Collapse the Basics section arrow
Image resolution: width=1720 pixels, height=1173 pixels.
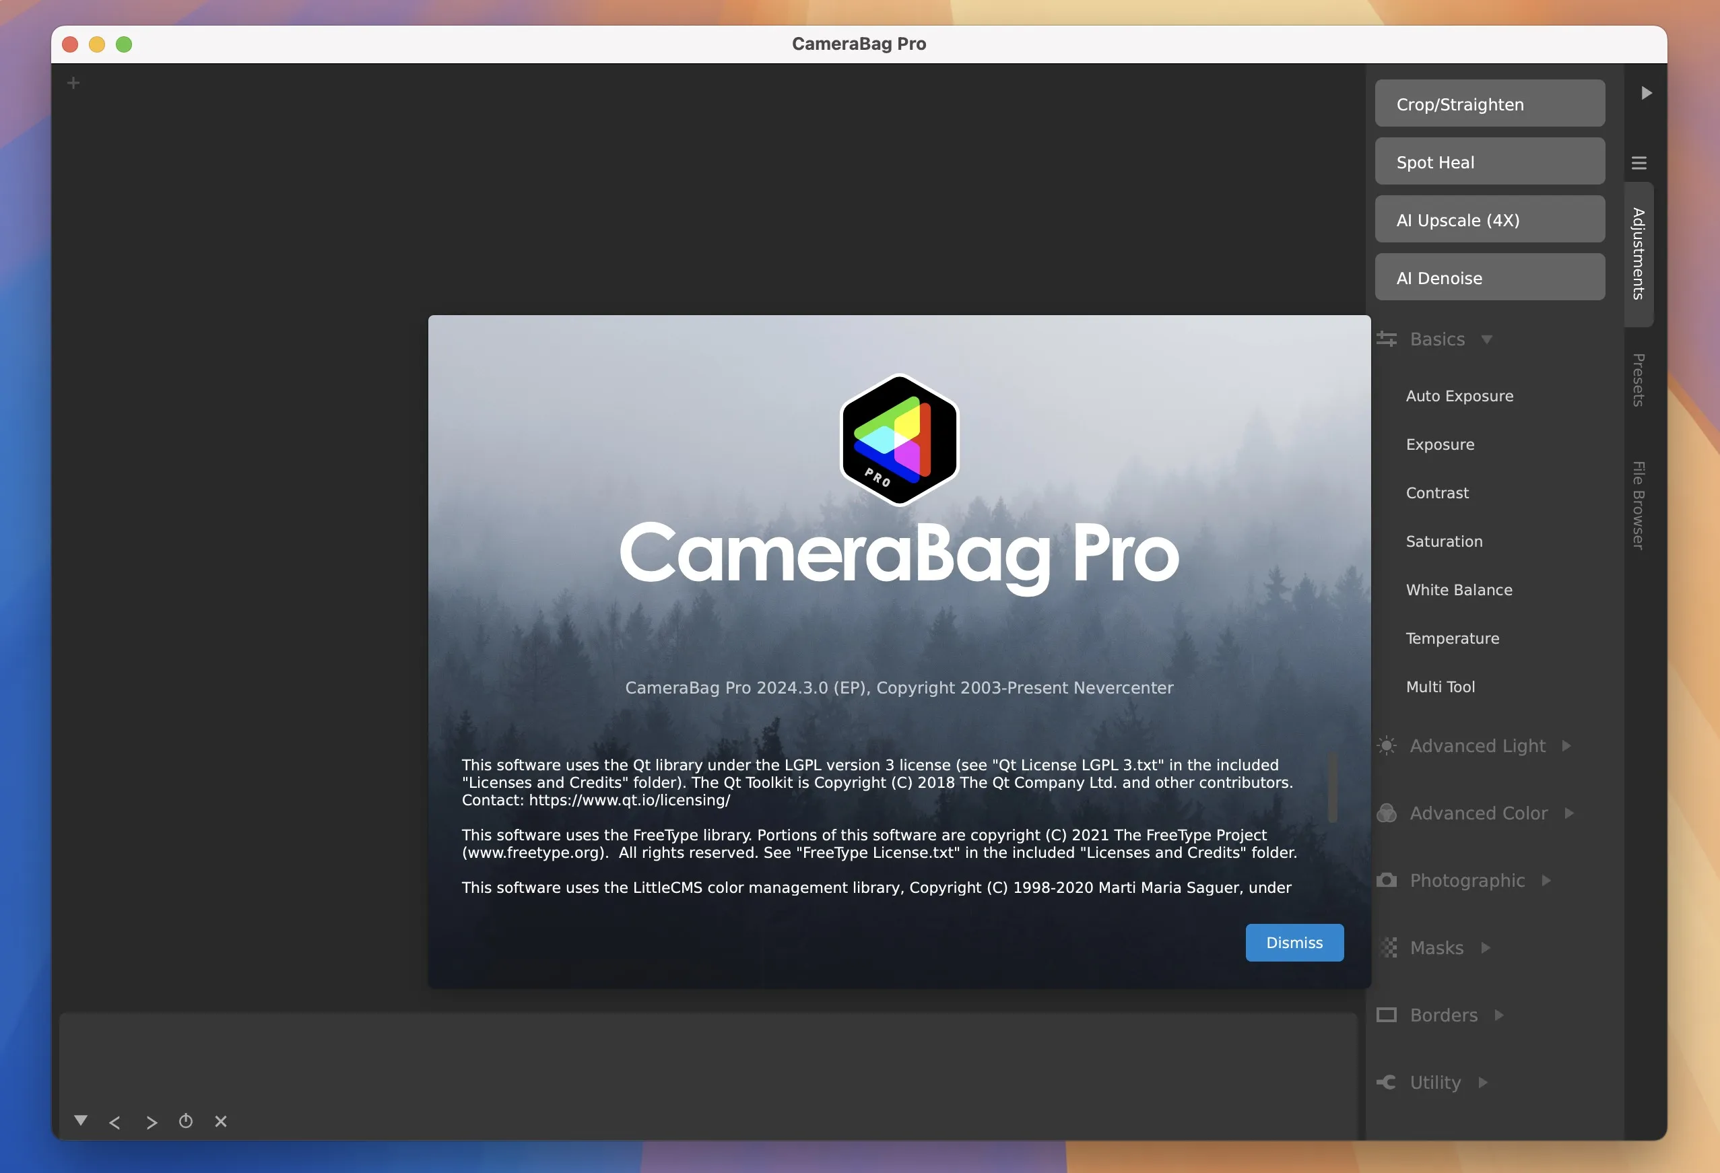coord(1486,339)
